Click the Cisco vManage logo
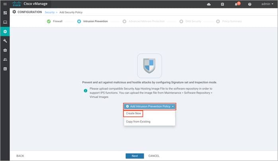 (x=30, y=4)
